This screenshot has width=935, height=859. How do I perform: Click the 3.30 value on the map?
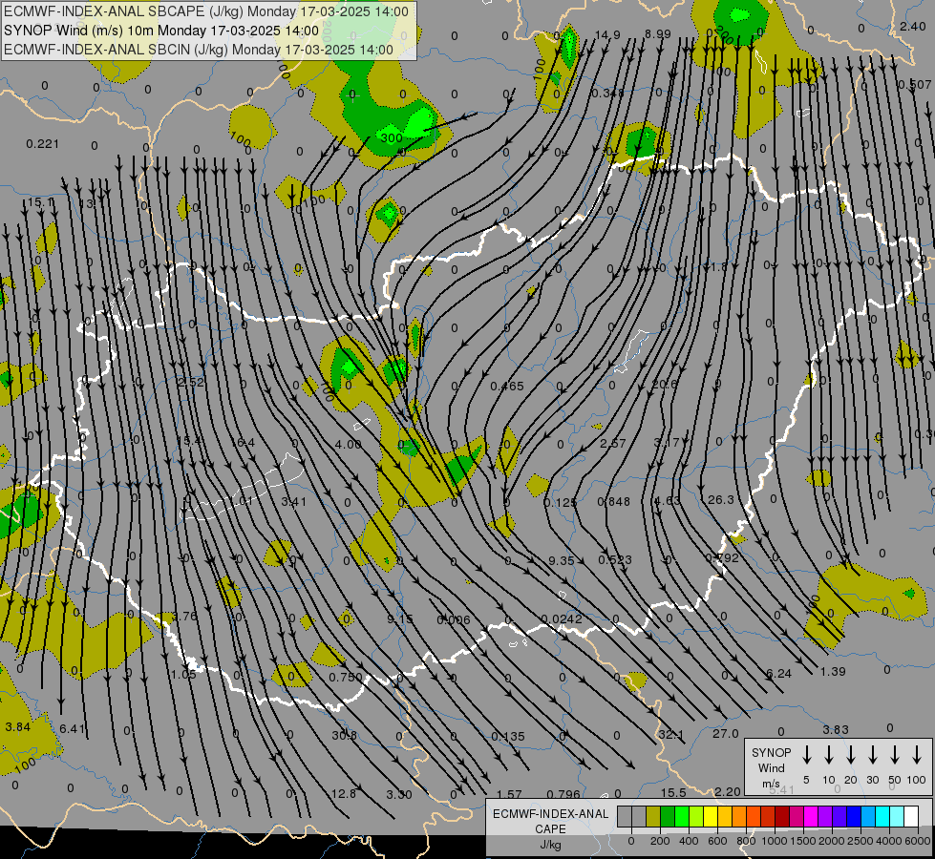399,795
